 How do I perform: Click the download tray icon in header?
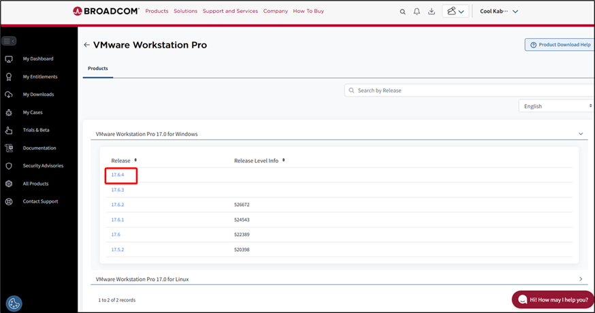click(432, 12)
